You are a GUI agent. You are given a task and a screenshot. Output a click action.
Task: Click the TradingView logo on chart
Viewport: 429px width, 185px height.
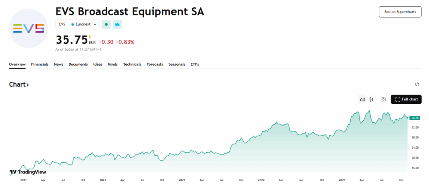pos(28,172)
